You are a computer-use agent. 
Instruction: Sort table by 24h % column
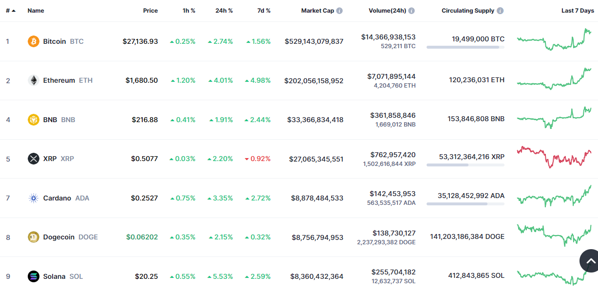click(x=224, y=11)
